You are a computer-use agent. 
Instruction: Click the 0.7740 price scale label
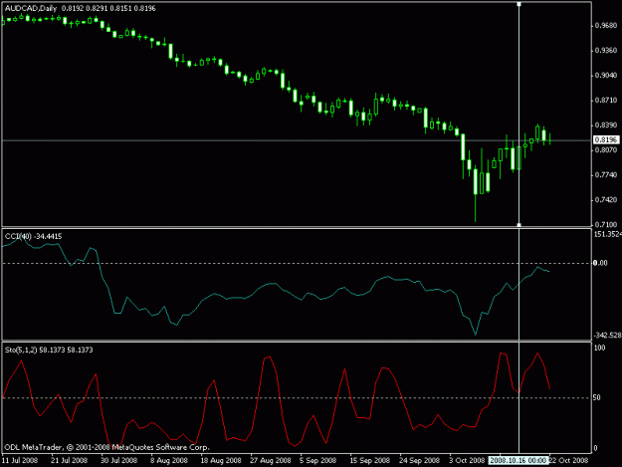pos(606,175)
